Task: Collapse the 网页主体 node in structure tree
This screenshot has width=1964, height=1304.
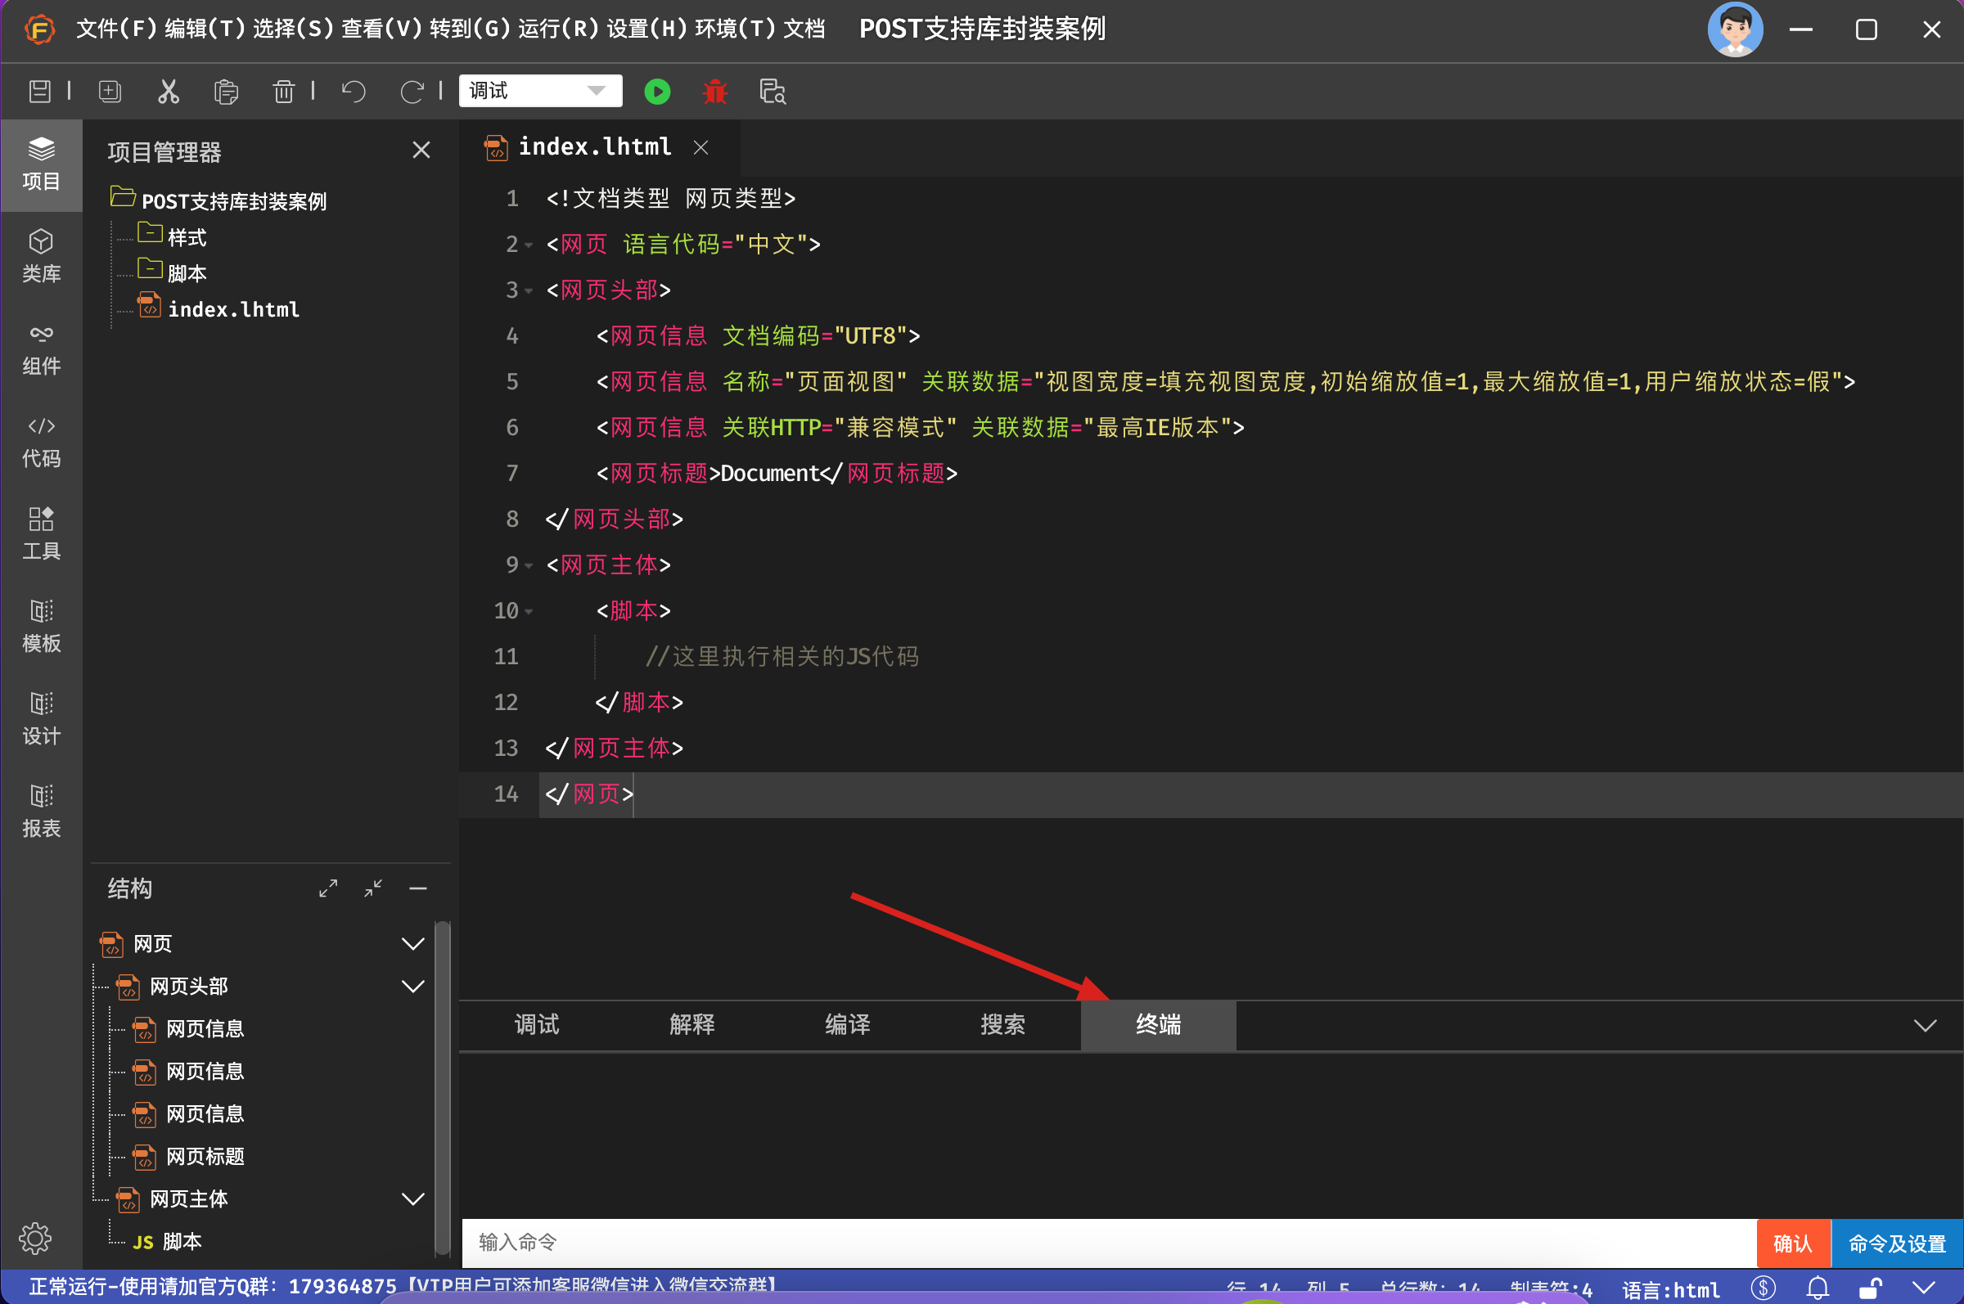Action: 413,1198
